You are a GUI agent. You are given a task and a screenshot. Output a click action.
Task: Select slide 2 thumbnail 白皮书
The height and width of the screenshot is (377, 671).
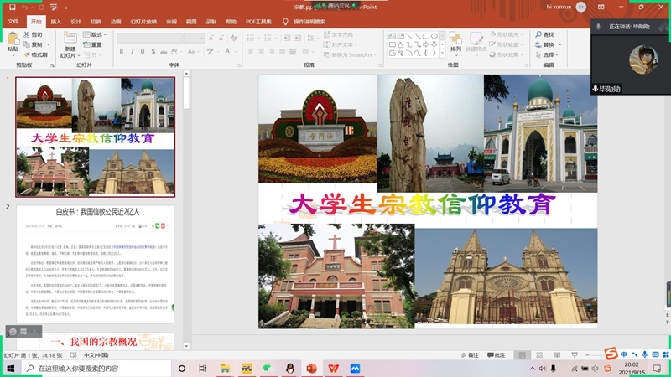95,264
